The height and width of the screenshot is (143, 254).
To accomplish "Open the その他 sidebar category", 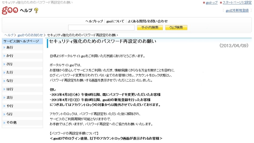I will tap(22, 123).
